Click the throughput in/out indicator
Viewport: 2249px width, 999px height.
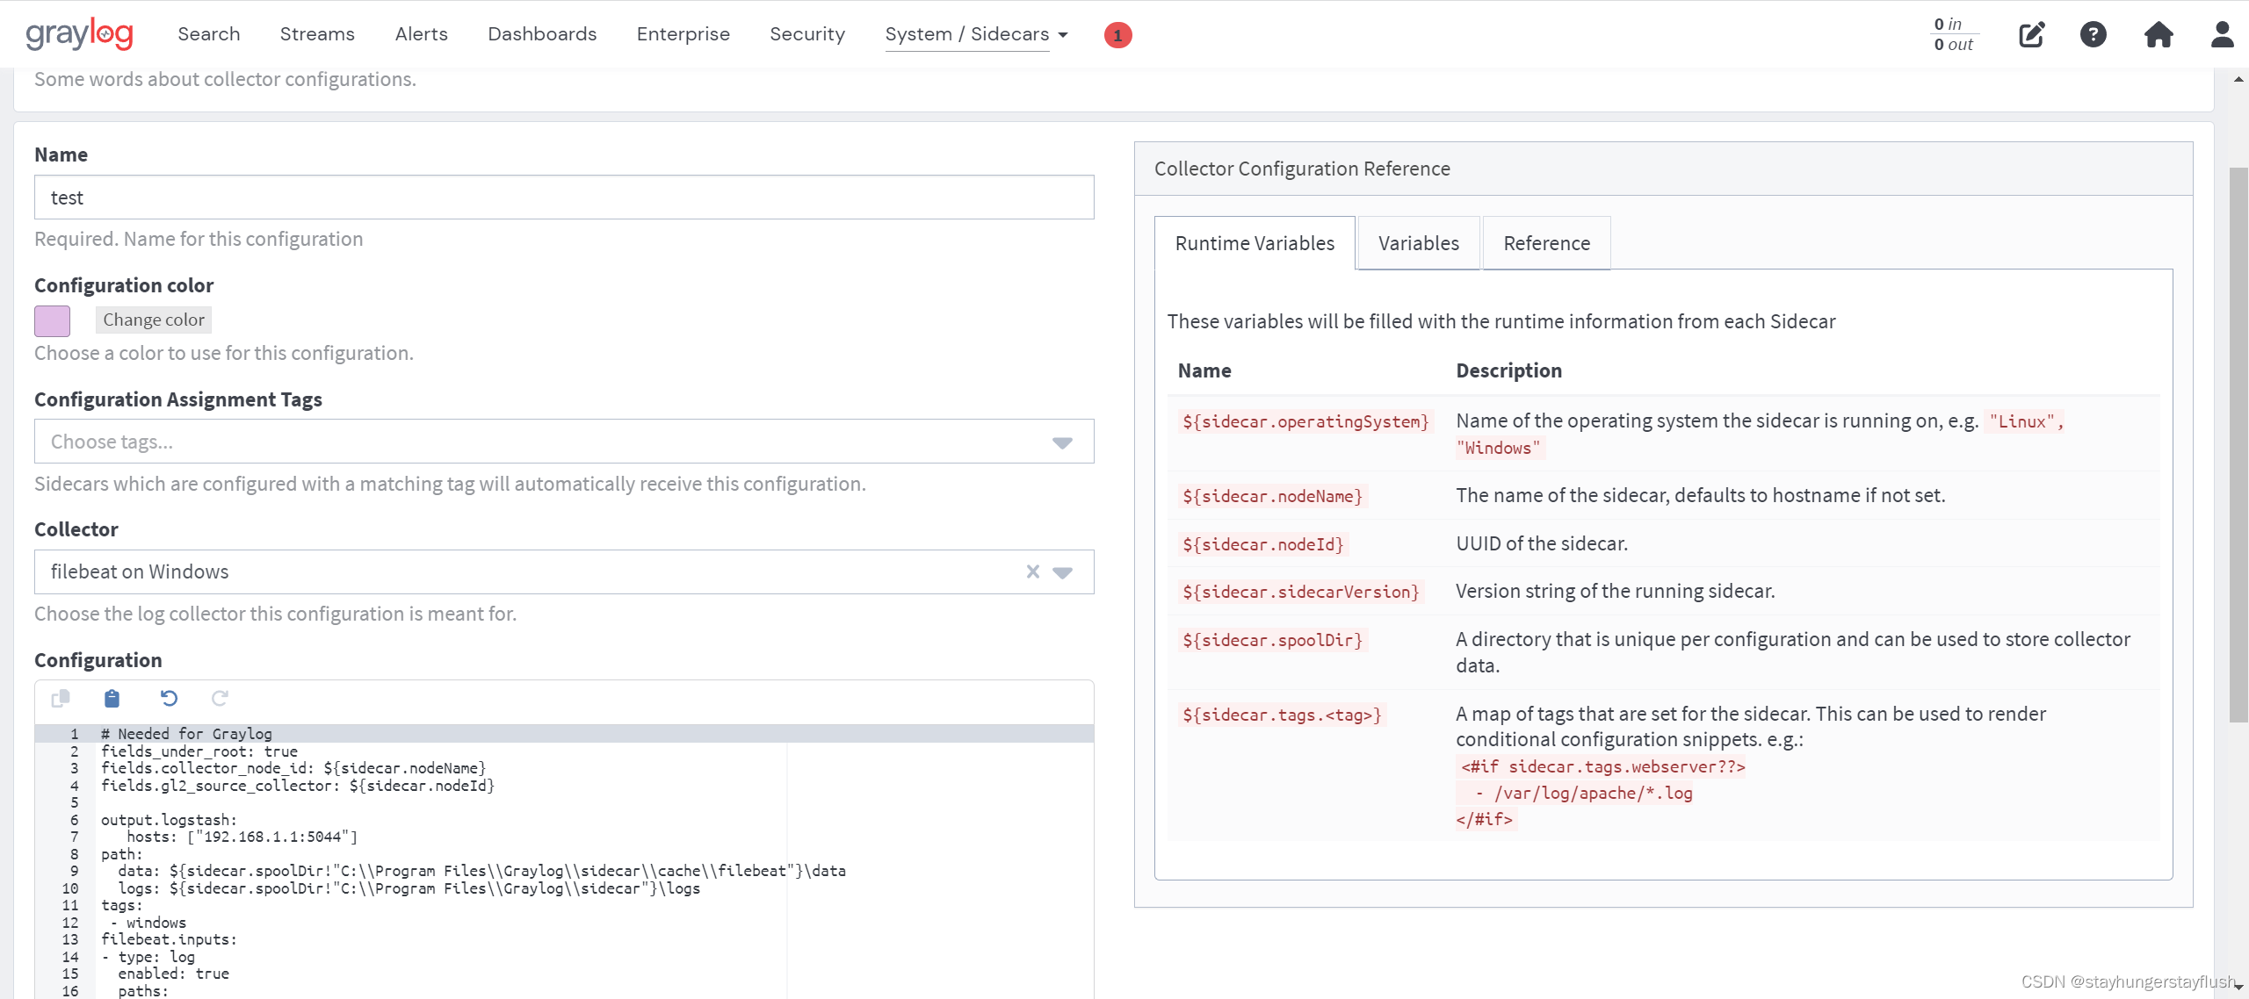1953,34
